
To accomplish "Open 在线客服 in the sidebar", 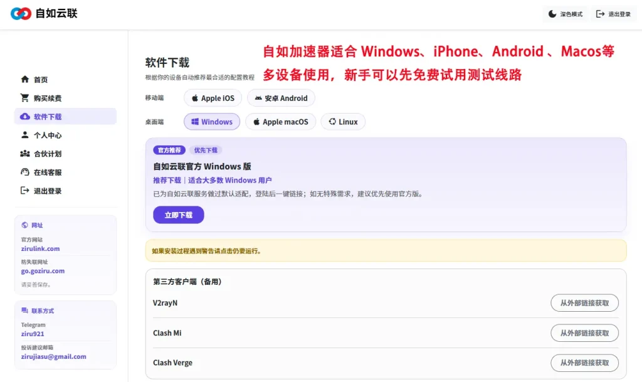I will coord(65,172).
